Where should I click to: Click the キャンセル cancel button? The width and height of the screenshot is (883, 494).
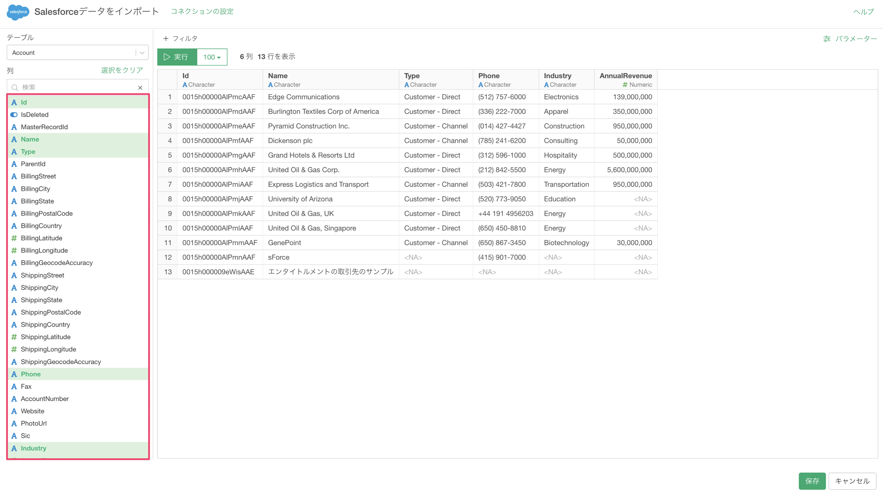point(852,481)
